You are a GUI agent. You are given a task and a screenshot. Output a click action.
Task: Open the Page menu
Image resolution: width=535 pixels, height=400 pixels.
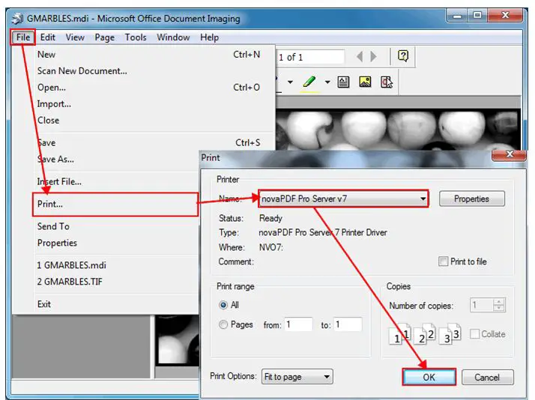tap(104, 37)
